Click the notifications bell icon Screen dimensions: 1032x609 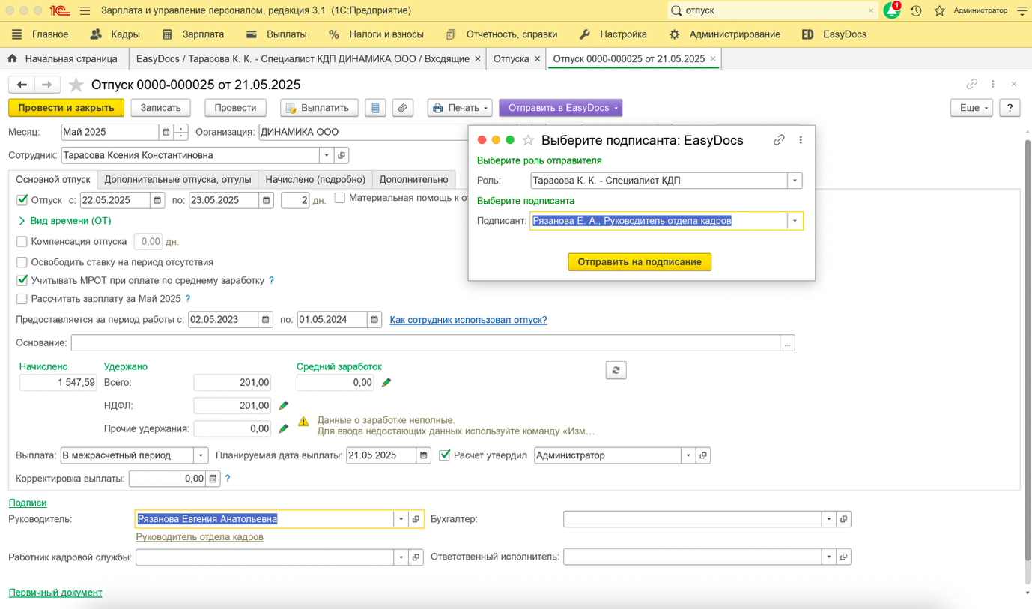891,10
